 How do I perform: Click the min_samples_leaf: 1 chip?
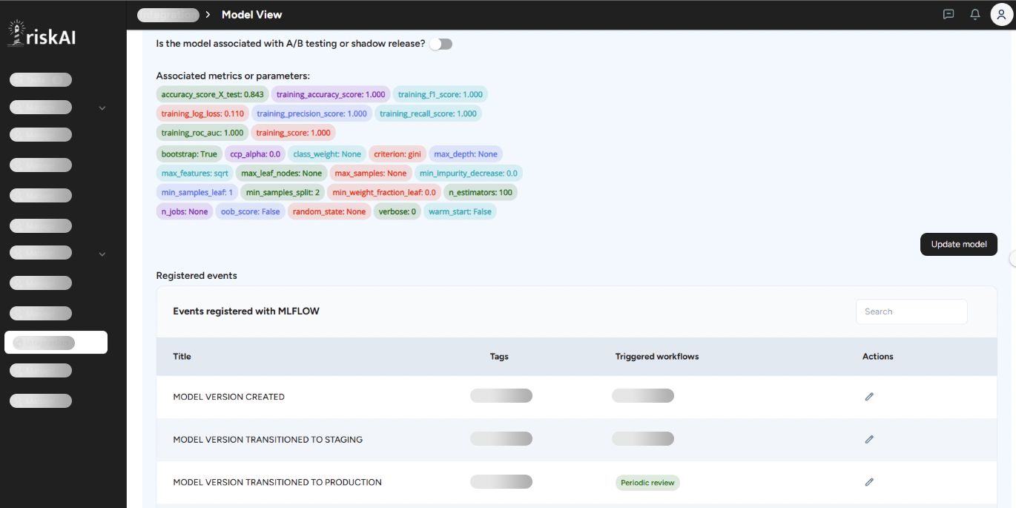197,193
